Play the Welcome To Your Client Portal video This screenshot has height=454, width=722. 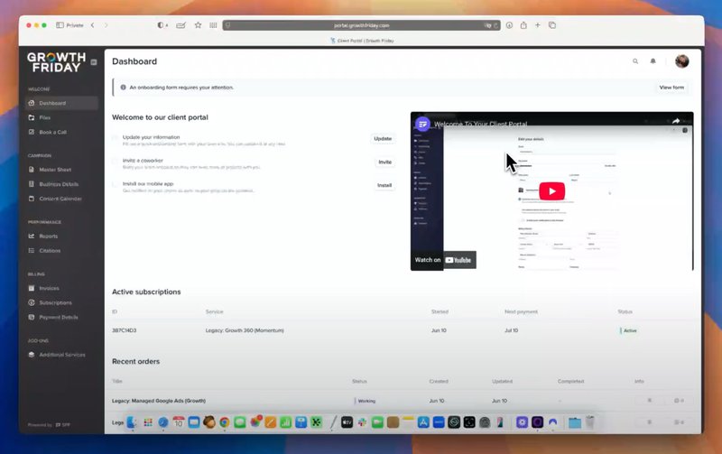tap(551, 191)
